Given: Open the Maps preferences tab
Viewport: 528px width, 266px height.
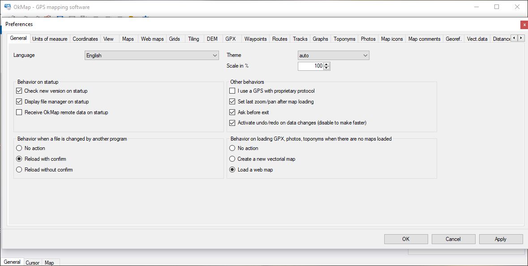Looking at the screenshot, I should click(x=128, y=39).
